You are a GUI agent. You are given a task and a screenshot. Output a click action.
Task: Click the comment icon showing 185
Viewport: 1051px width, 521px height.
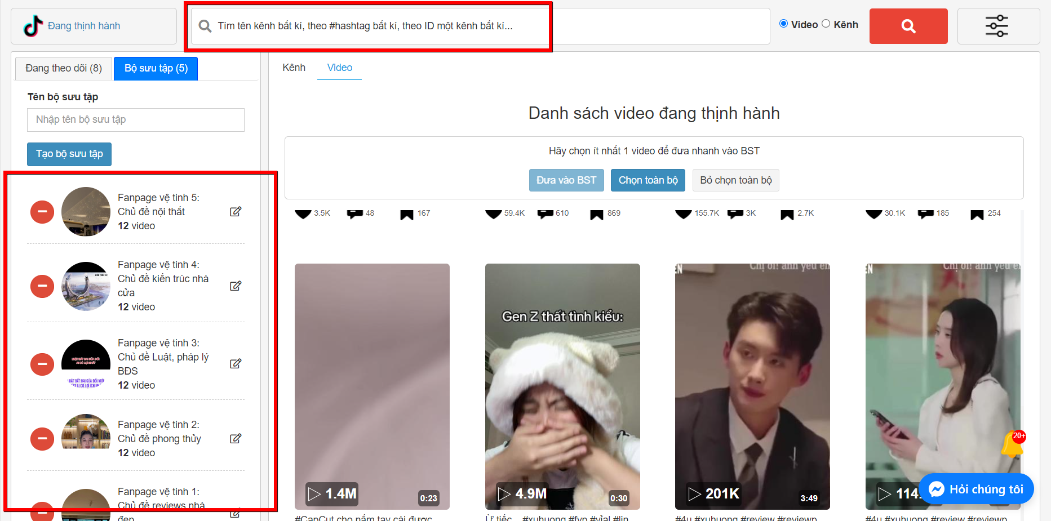tap(926, 214)
